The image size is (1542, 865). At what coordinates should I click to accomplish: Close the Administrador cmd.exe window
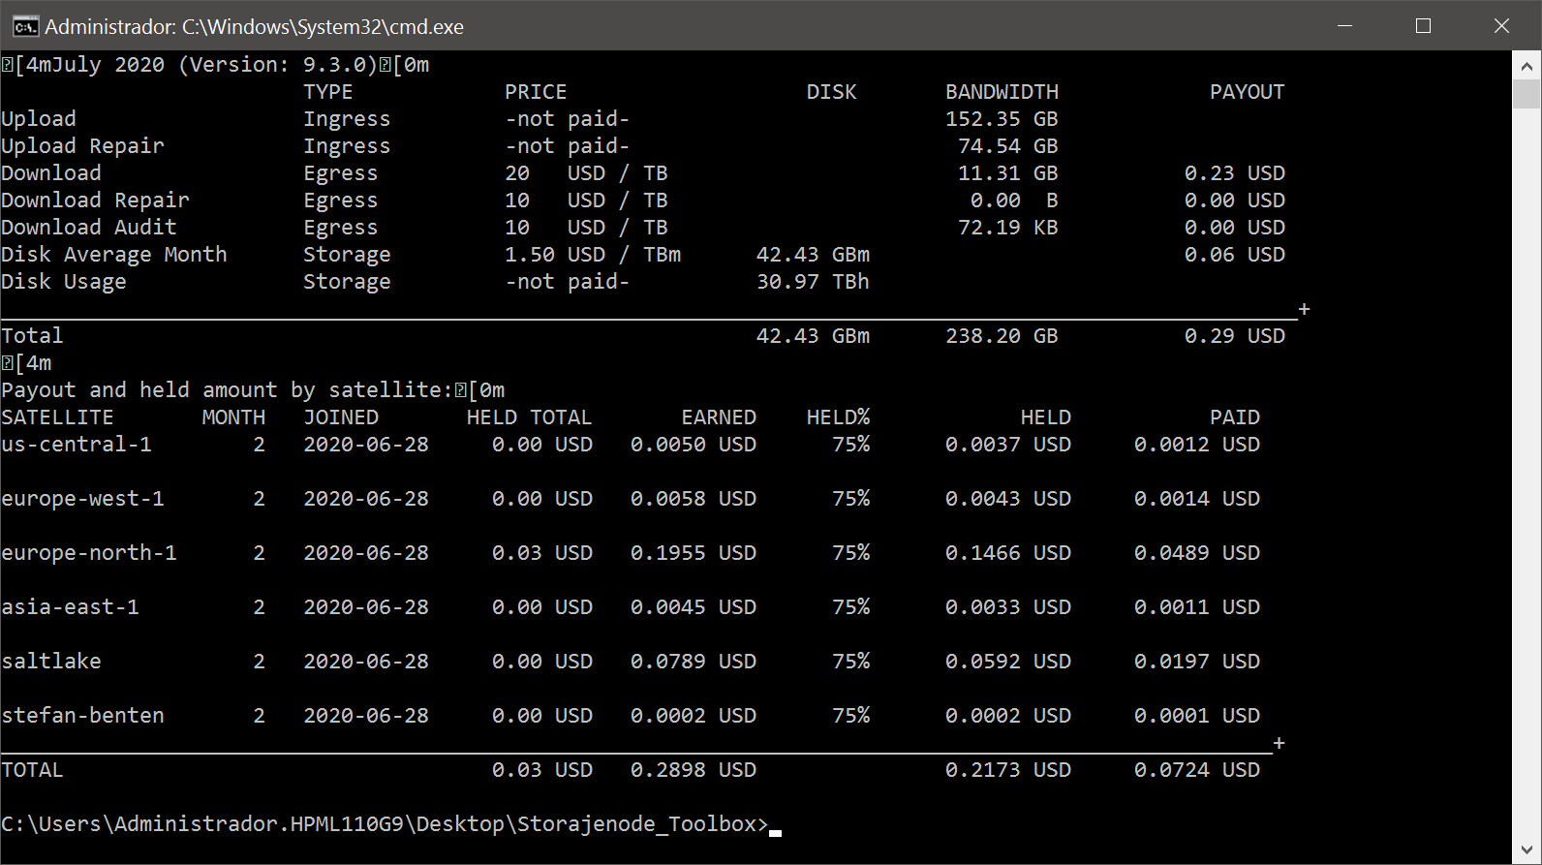(x=1501, y=26)
